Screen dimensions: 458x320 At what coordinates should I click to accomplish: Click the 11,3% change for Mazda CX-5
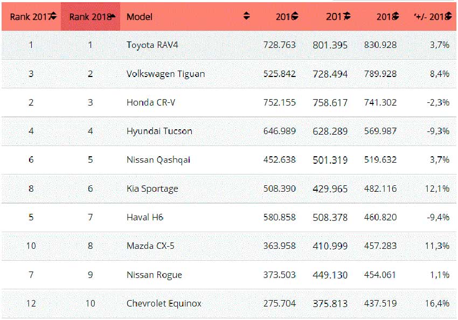437,246
